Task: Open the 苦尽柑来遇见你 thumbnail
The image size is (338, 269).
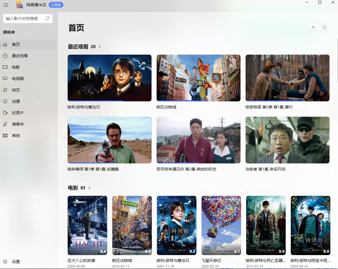Action: [198, 140]
